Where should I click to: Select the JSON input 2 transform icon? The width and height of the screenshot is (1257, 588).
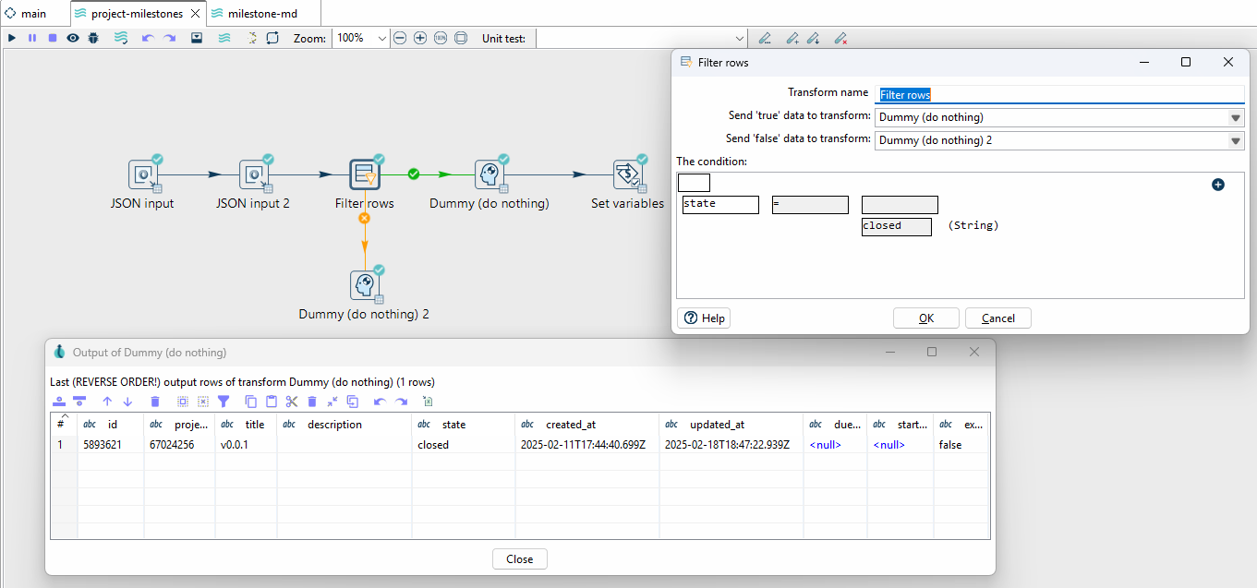(x=253, y=174)
